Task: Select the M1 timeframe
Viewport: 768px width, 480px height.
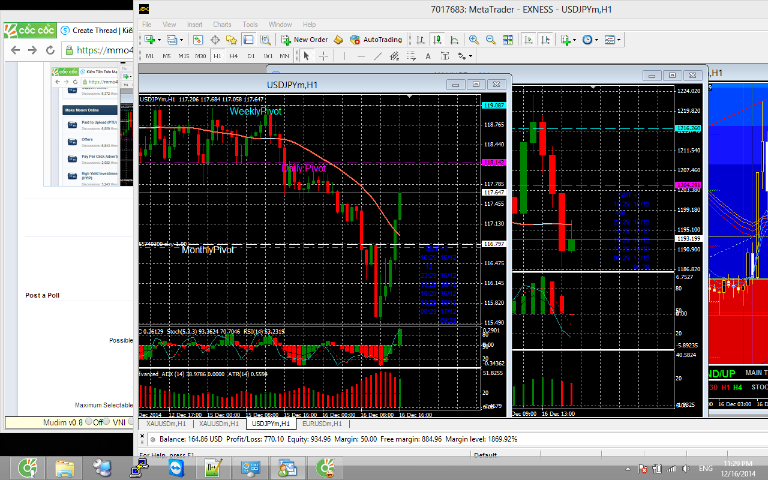Action: (x=150, y=56)
